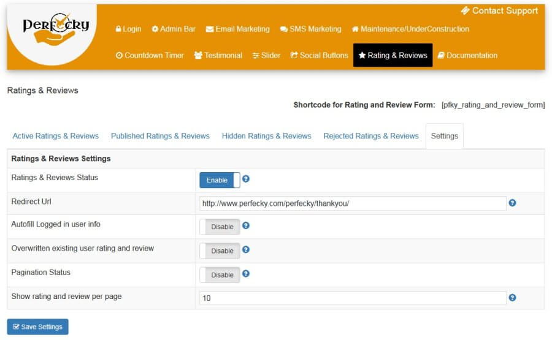Click help icon beside Ratings & Reviews Status
The width and height of the screenshot is (552, 340).
click(246, 179)
